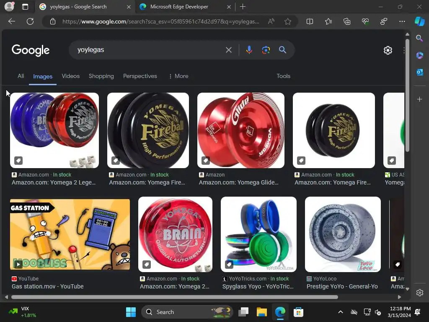The image size is (429, 322).
Task: Open the red Yomega Glide yoyo image
Action: point(241,130)
